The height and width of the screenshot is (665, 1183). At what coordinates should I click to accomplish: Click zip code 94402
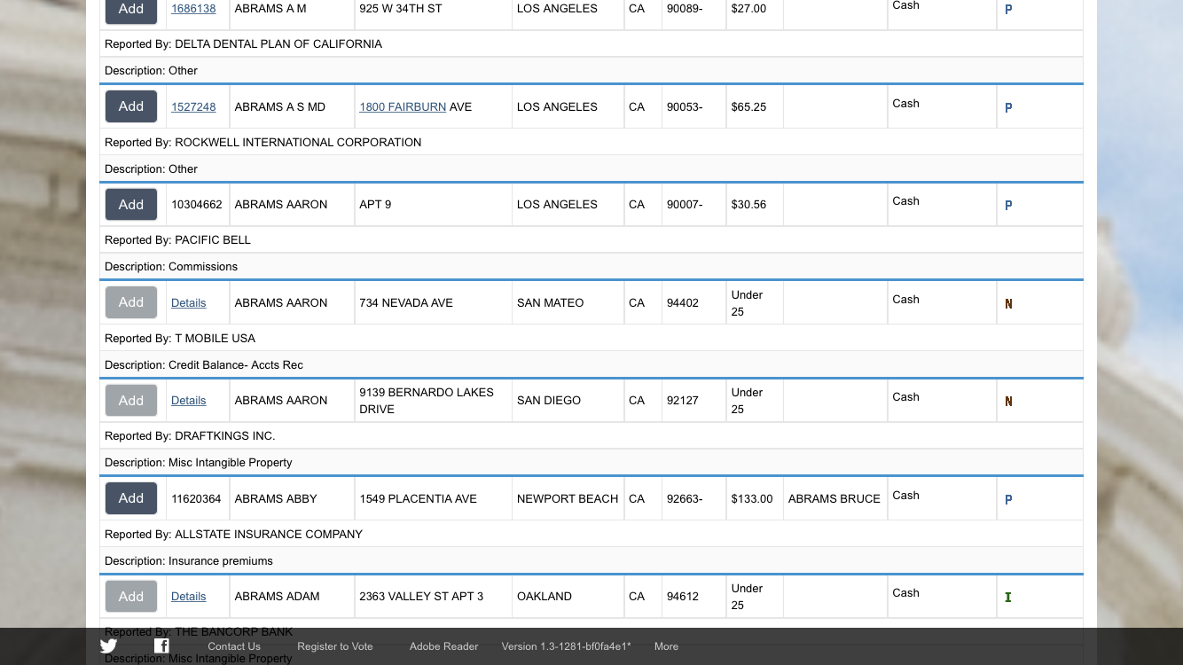click(683, 302)
